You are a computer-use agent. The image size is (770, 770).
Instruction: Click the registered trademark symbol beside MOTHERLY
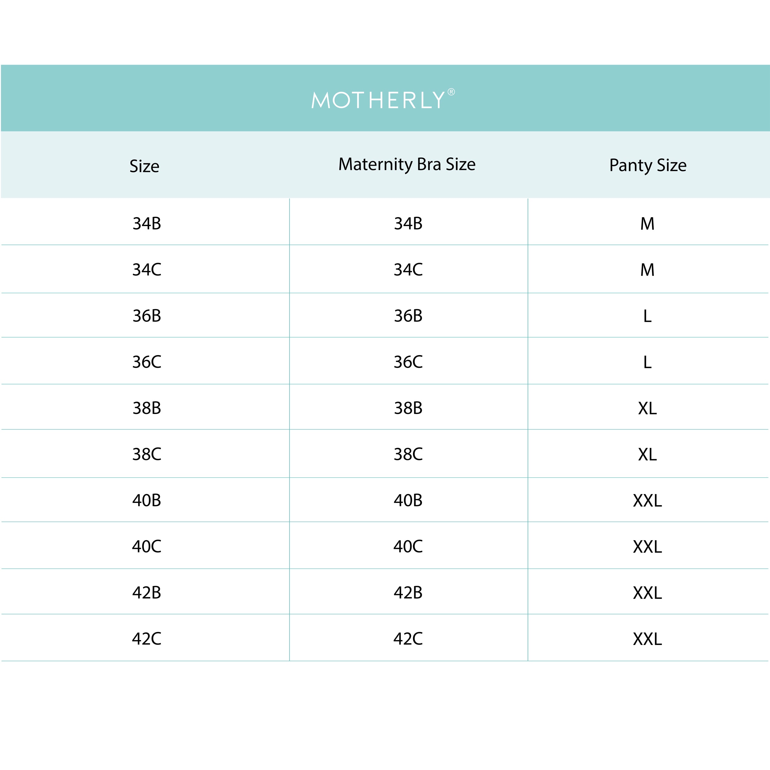(451, 92)
